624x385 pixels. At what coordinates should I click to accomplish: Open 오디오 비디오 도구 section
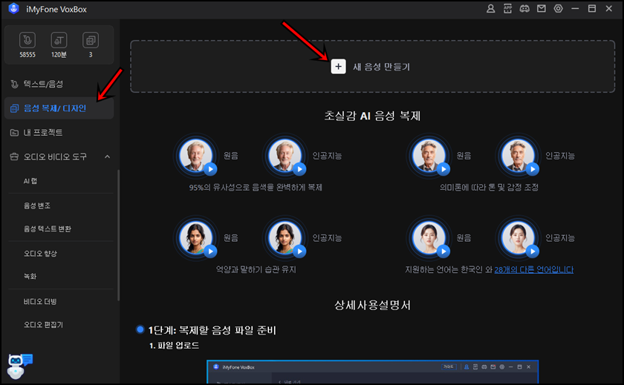click(x=55, y=157)
